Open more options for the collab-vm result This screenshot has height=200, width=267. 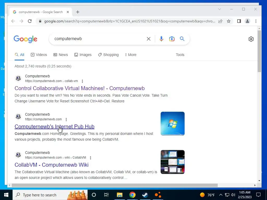tap(82, 81)
